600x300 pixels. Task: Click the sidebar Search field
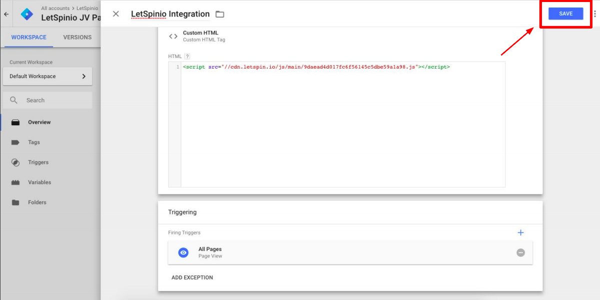pos(48,100)
